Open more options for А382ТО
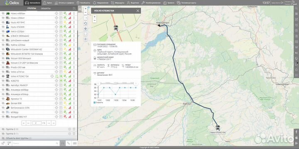 [74, 81]
